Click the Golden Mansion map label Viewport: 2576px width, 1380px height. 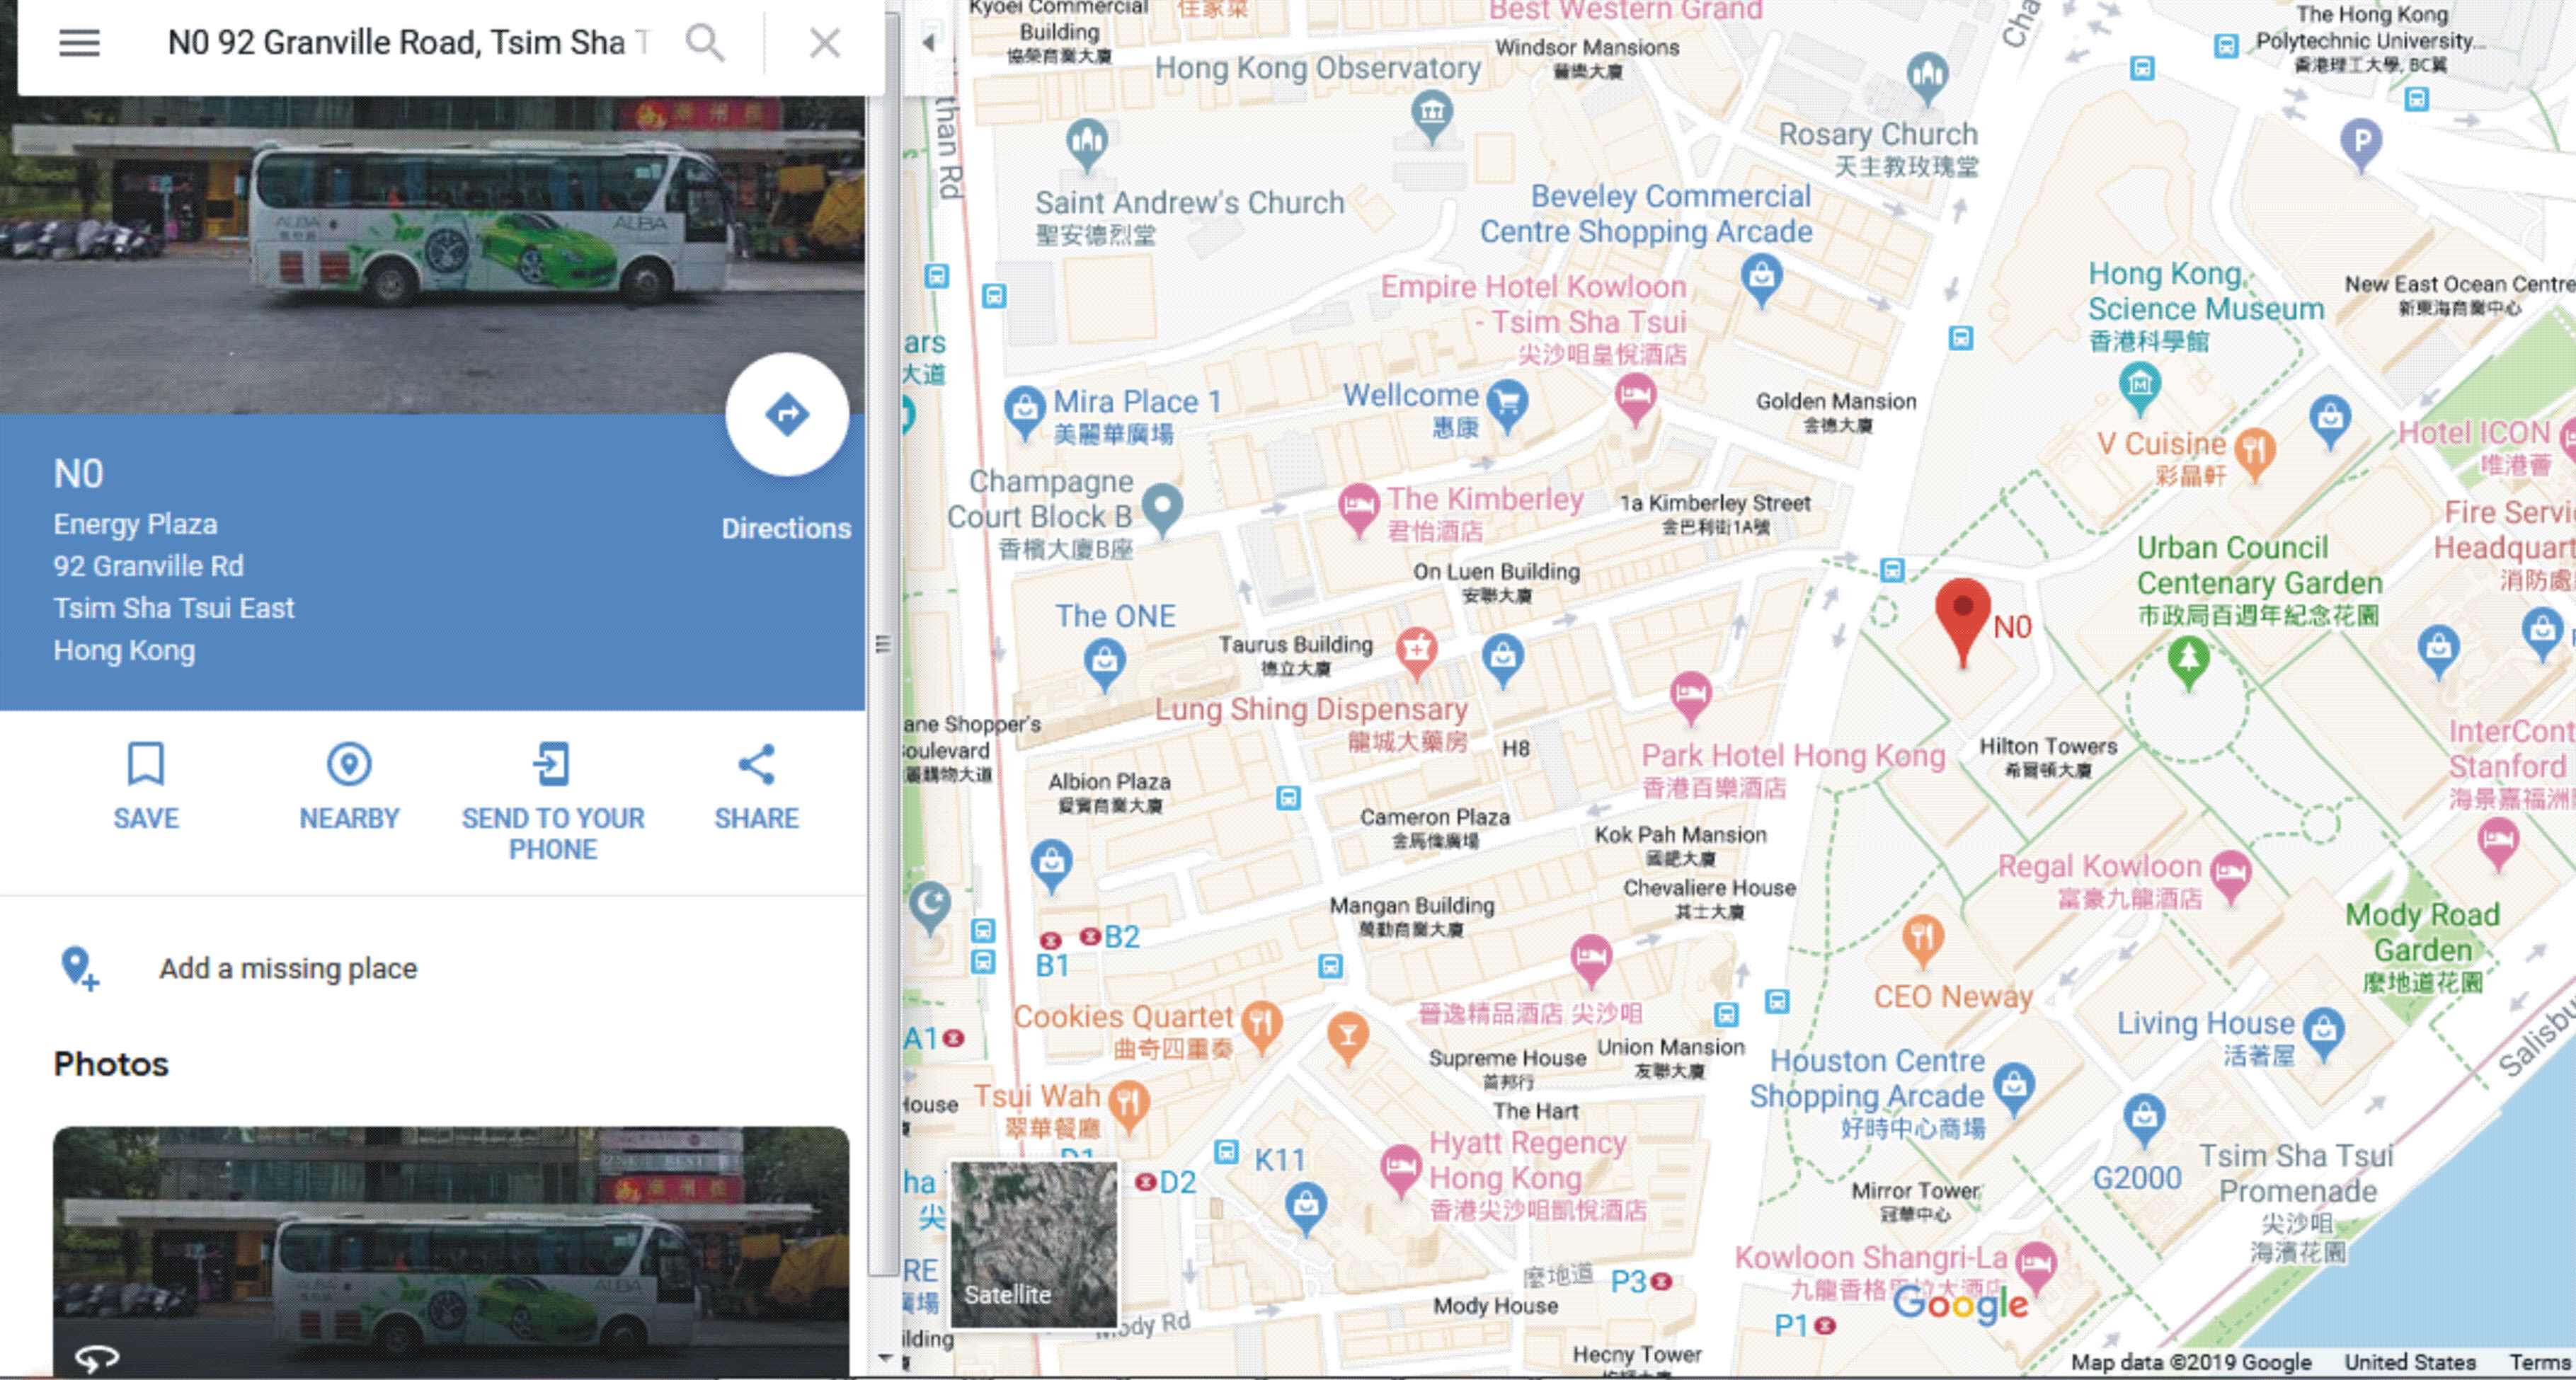(1836, 412)
